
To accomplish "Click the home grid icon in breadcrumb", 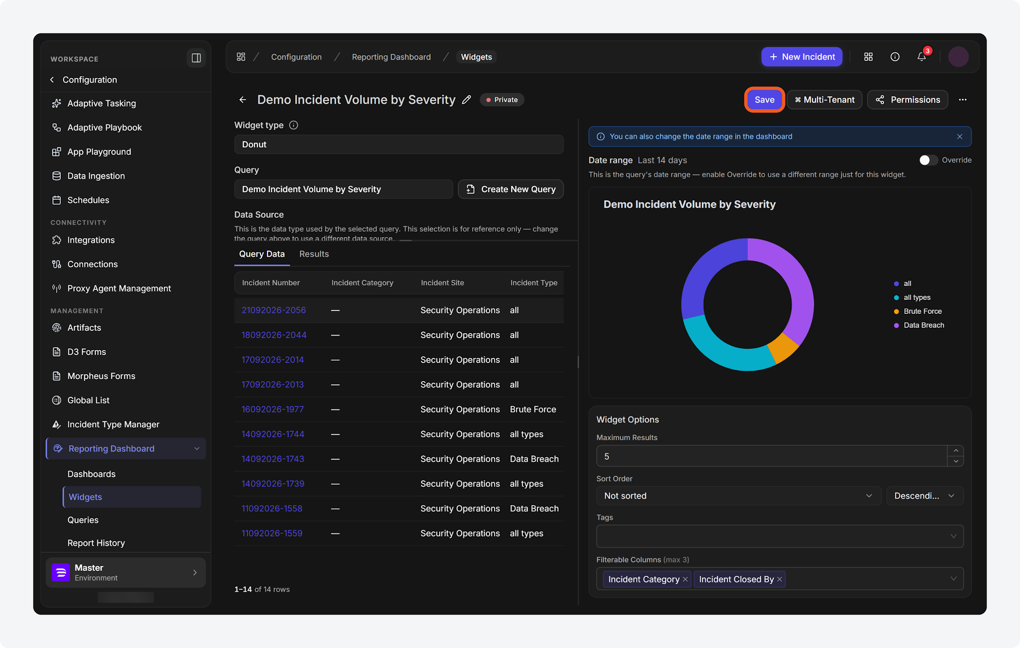I will 241,57.
